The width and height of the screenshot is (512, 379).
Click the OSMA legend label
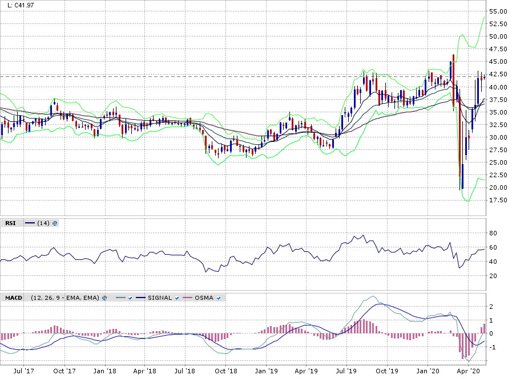point(204,298)
